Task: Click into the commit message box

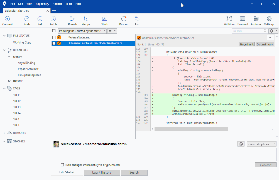Action: (168, 154)
